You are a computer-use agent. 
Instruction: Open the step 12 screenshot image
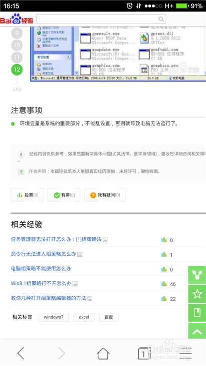tap(118, 54)
